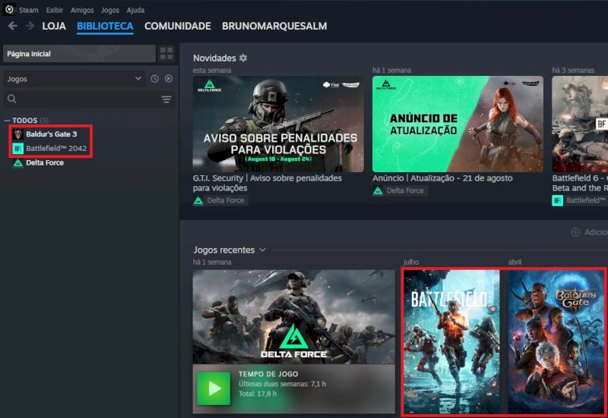Sort by recent activity clock icon

[155, 79]
